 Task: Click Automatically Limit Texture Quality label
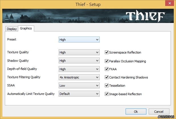point(31,94)
